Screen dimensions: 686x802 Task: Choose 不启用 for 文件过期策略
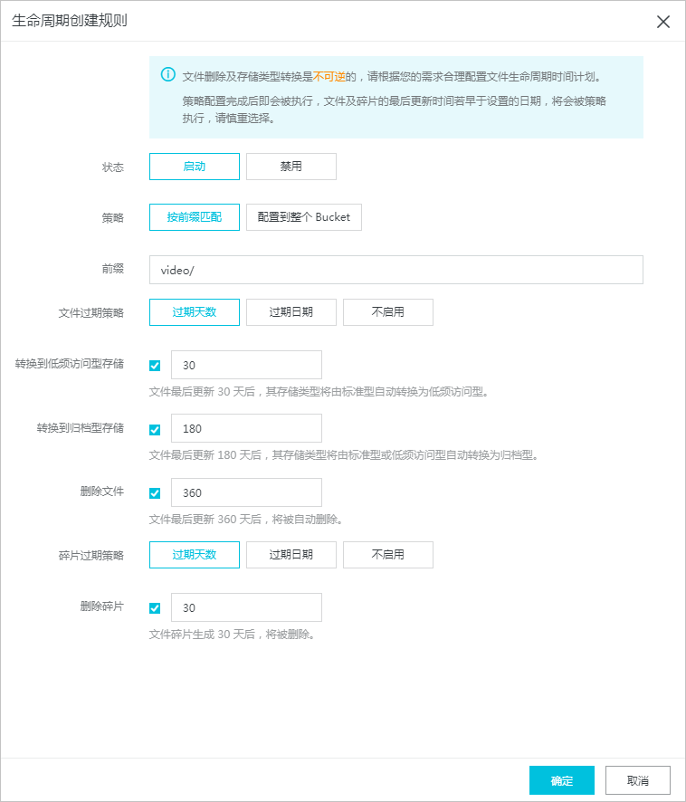coord(387,312)
